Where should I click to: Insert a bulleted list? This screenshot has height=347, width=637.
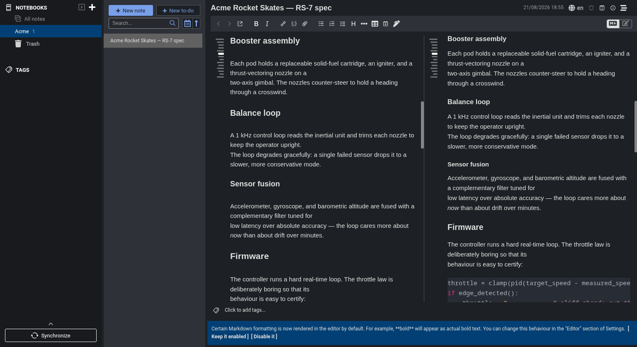coord(321,24)
